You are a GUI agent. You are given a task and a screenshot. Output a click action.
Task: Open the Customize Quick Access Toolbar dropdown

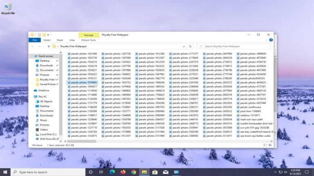click(48, 35)
